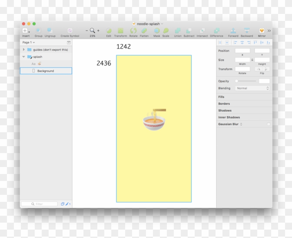The image size is (292, 238).
Task: Open the Blending mode Normal dropdown
Action: click(252, 88)
